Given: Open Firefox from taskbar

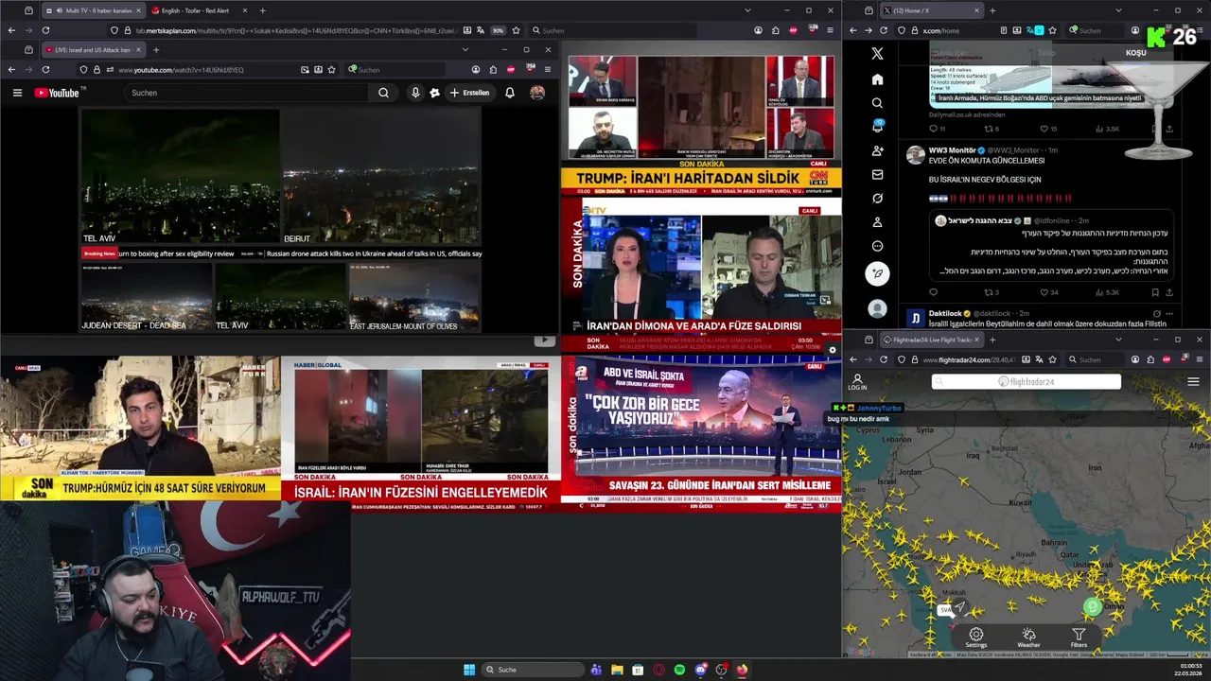Looking at the screenshot, I should (x=742, y=670).
